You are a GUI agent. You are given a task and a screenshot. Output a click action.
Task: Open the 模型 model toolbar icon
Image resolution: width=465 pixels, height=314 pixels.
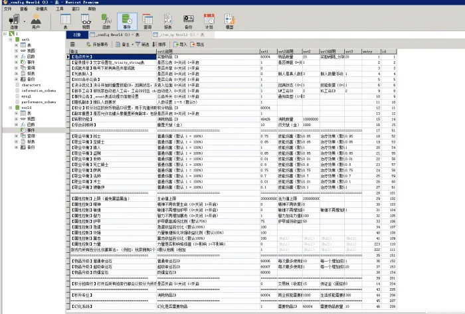tap(230, 21)
